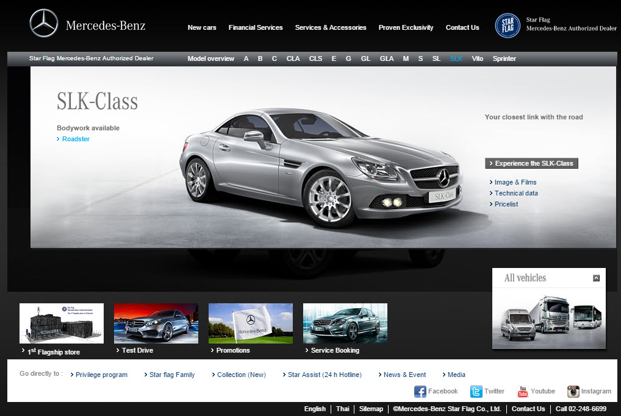Go to Star flag Family
Viewport: 621px width, 416px height.
(172, 375)
